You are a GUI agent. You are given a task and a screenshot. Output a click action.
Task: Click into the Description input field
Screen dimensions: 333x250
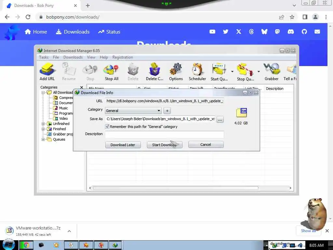[x=164, y=134]
